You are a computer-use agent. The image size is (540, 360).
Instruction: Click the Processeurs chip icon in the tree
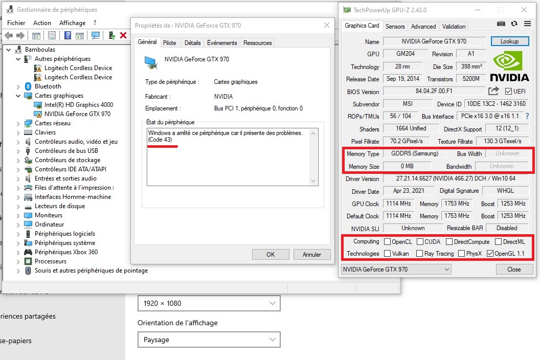pos(28,261)
